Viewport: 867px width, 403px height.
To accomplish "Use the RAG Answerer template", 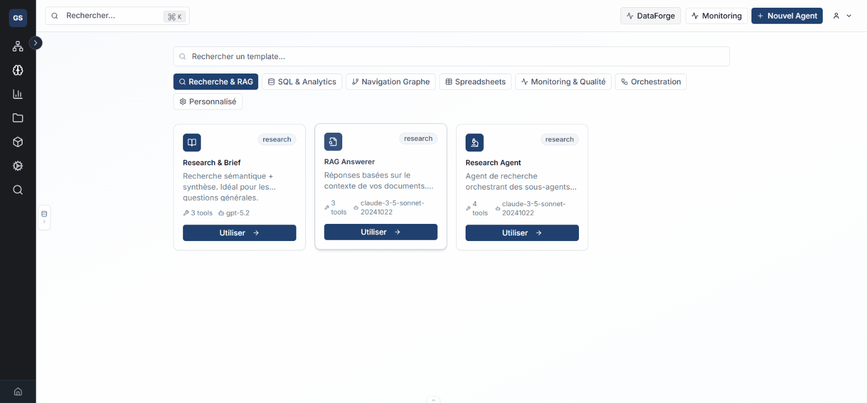I will click(x=380, y=232).
